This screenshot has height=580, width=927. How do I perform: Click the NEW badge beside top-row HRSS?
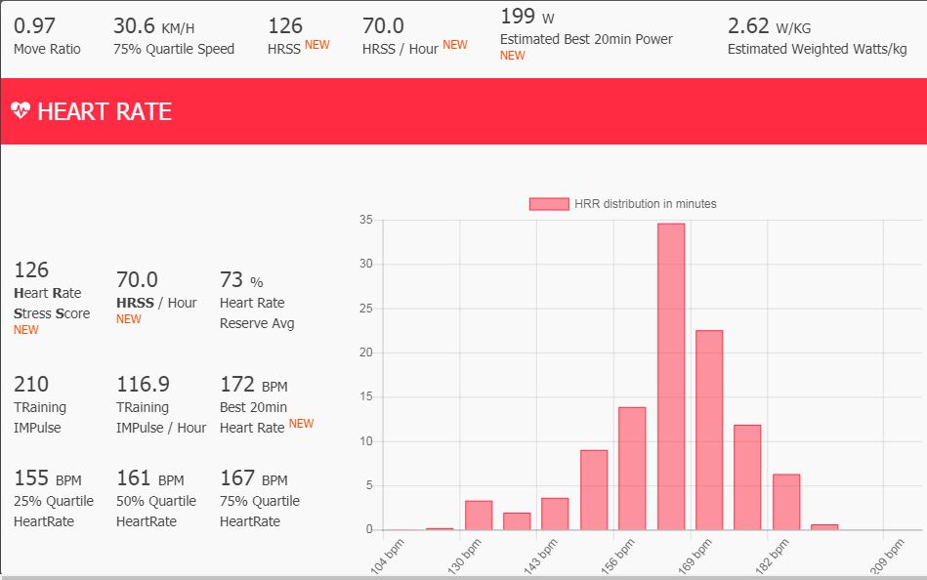point(317,45)
